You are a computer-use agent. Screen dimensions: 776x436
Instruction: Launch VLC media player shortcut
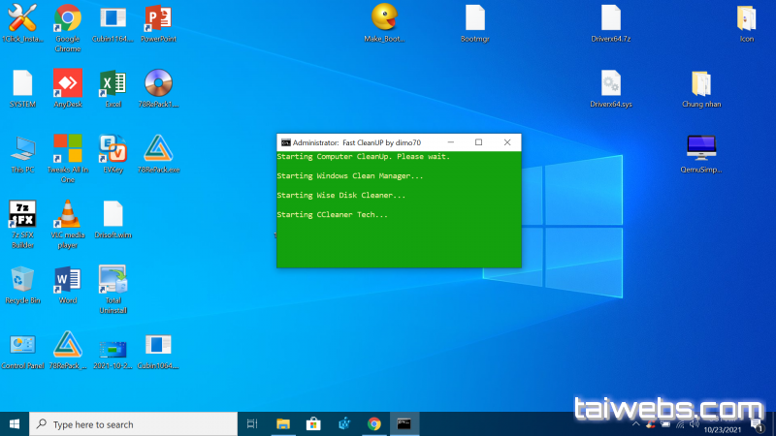tap(67, 214)
